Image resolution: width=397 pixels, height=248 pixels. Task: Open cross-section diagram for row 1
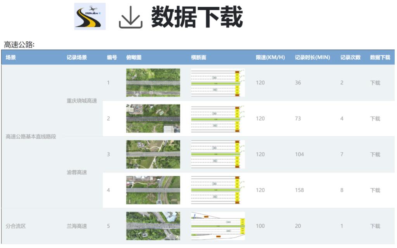217,83
